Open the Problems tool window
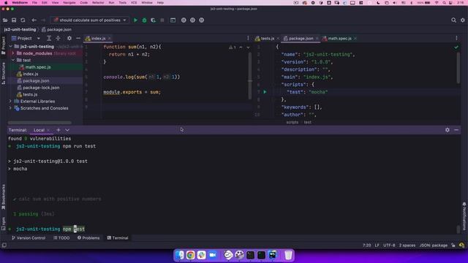Screen dimensions: 468x263 click(x=88, y=238)
